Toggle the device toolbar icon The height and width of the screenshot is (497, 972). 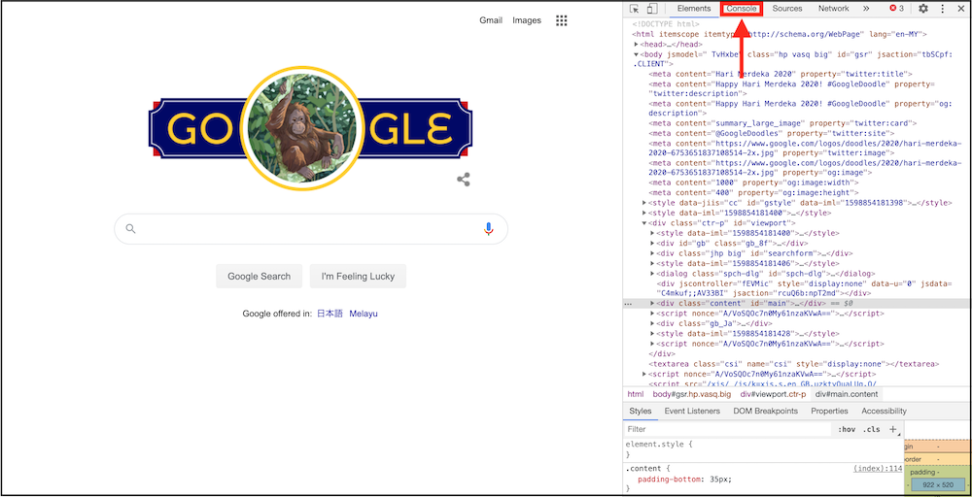pos(651,9)
